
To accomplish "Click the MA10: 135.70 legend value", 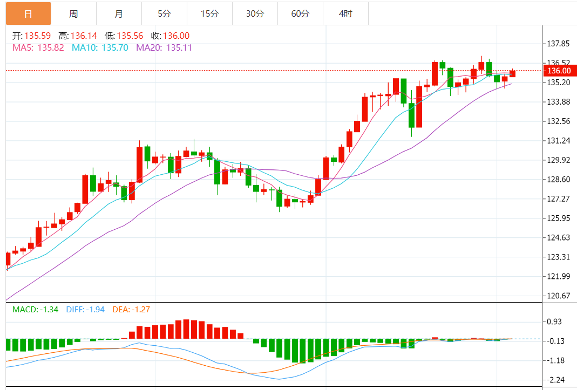I will [x=100, y=47].
